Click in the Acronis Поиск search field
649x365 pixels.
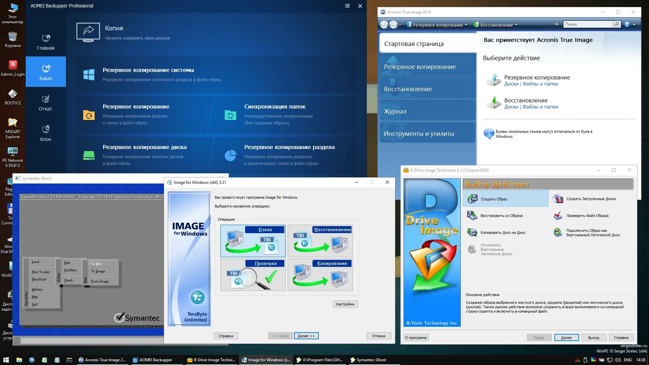588,24
